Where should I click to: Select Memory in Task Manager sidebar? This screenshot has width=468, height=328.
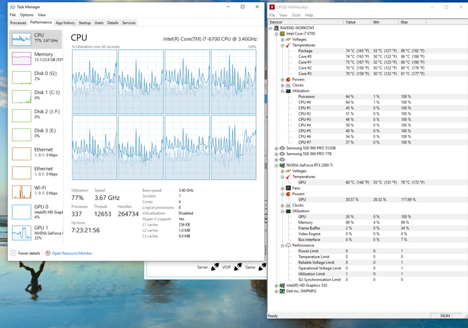coord(36,58)
